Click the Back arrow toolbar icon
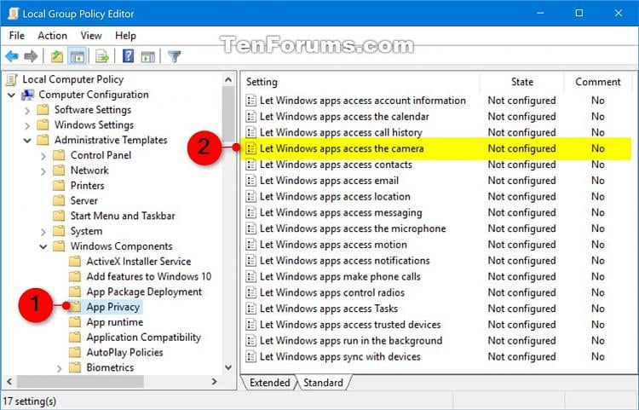The height and width of the screenshot is (410, 639). 12,56
